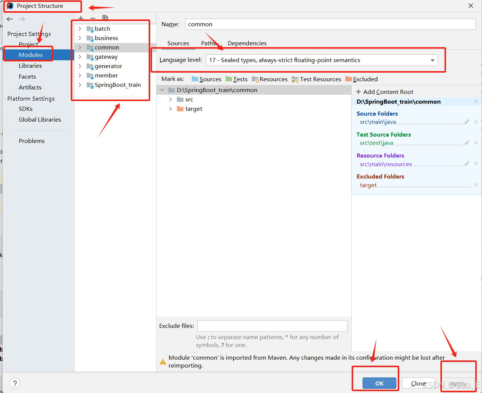The image size is (482, 393).
Task: Click the src\main\java source path
Action: pos(378,122)
